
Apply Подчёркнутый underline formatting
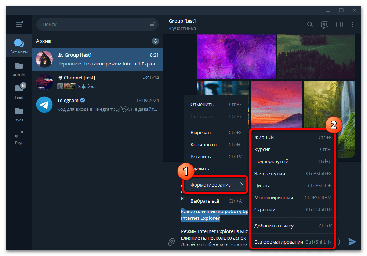click(x=293, y=161)
